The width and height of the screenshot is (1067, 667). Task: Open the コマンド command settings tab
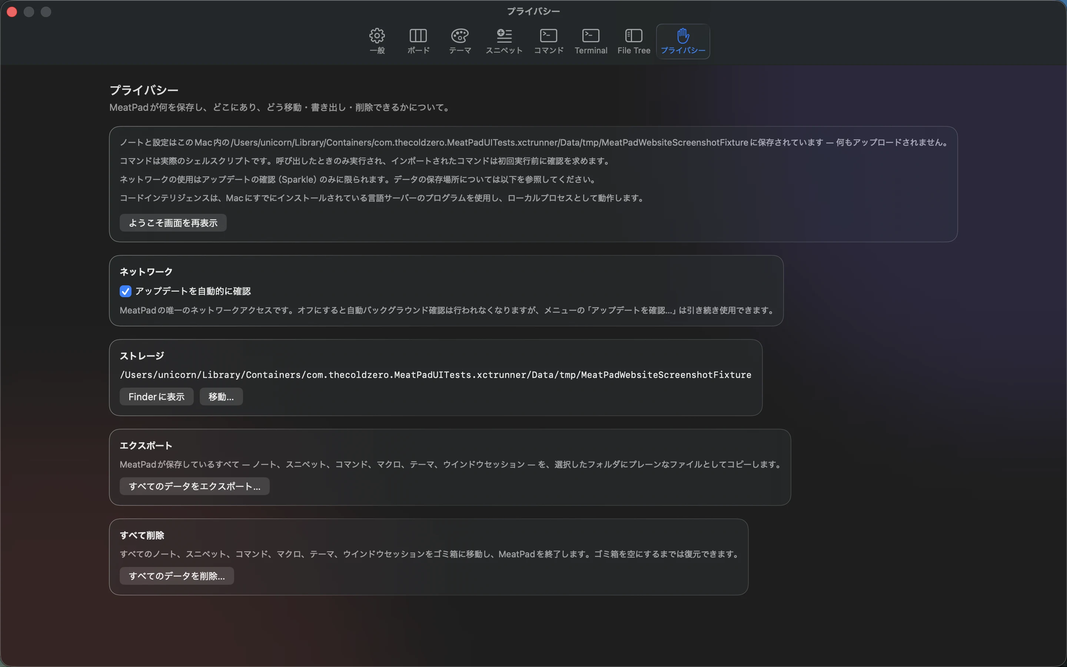coord(548,42)
